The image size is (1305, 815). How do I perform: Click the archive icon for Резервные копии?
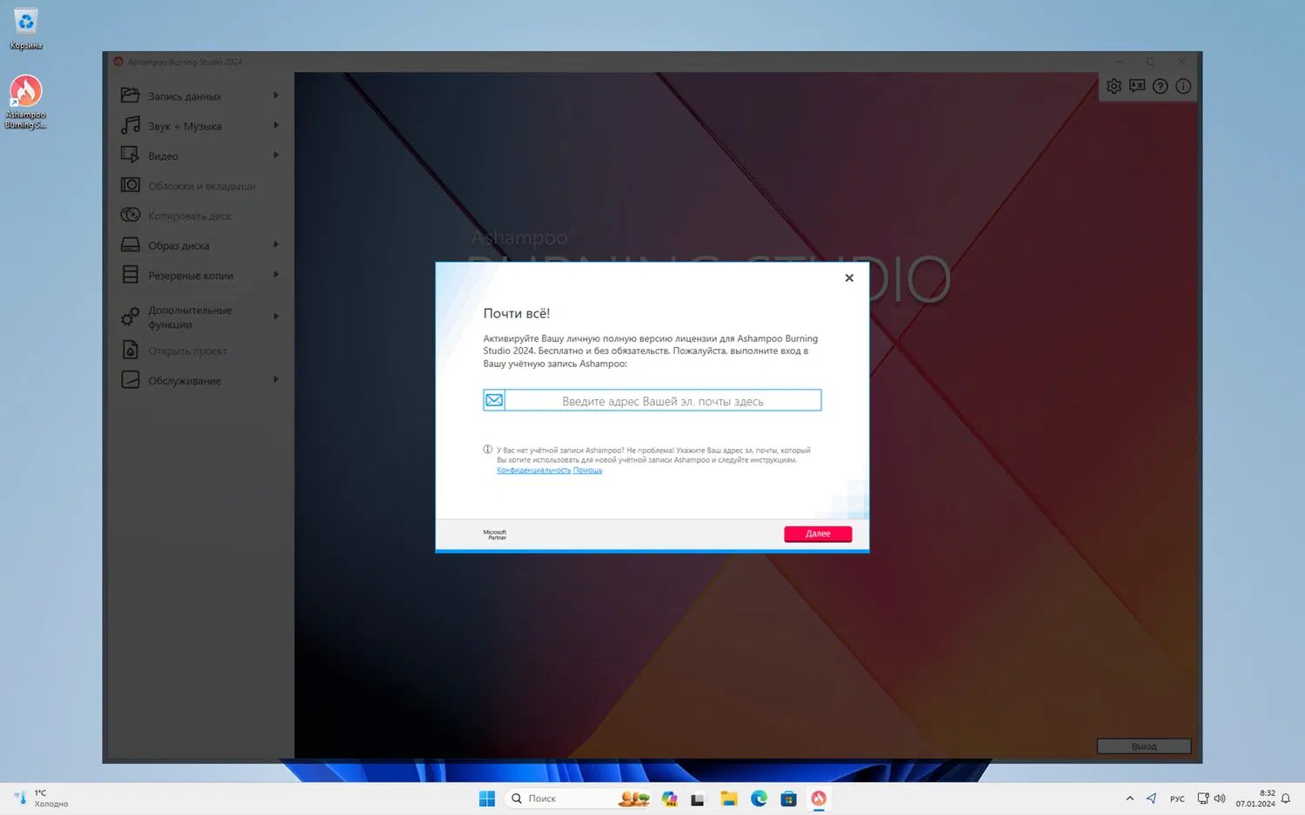[130, 275]
